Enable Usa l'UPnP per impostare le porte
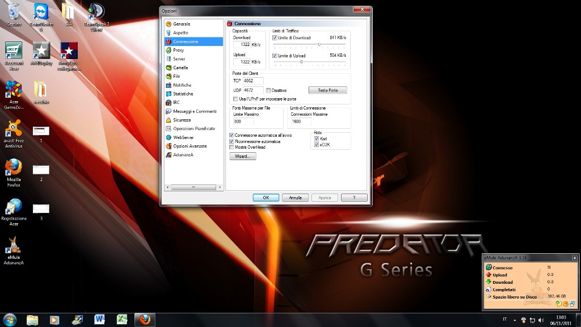This screenshot has height=327, width=581. [235, 99]
